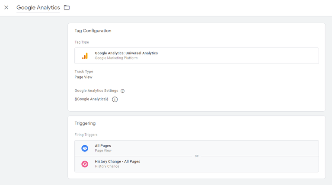332x185 pixels.
Task: Click the info icon next to {{Google Analytics}}
Action: tap(115, 99)
